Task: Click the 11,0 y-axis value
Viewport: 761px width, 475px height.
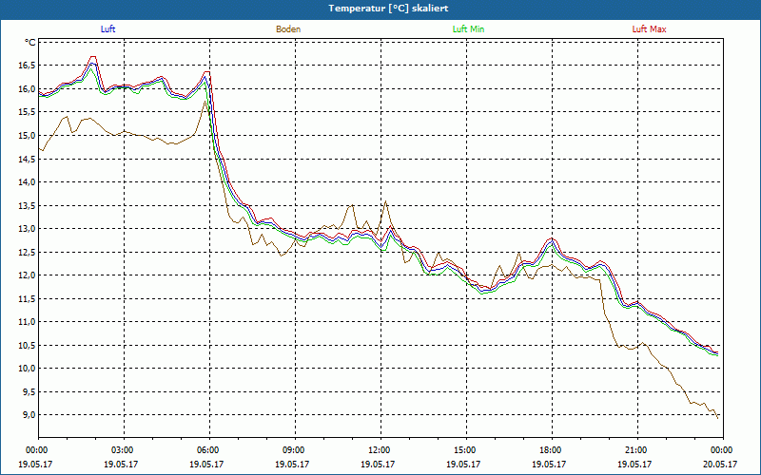Action: [x=27, y=322]
